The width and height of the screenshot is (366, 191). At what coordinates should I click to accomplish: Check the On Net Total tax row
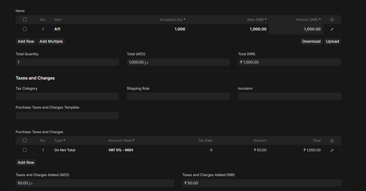coord(25,150)
